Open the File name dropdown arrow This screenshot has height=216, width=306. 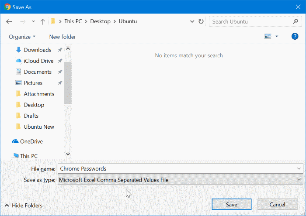pyautogui.click(x=299, y=169)
